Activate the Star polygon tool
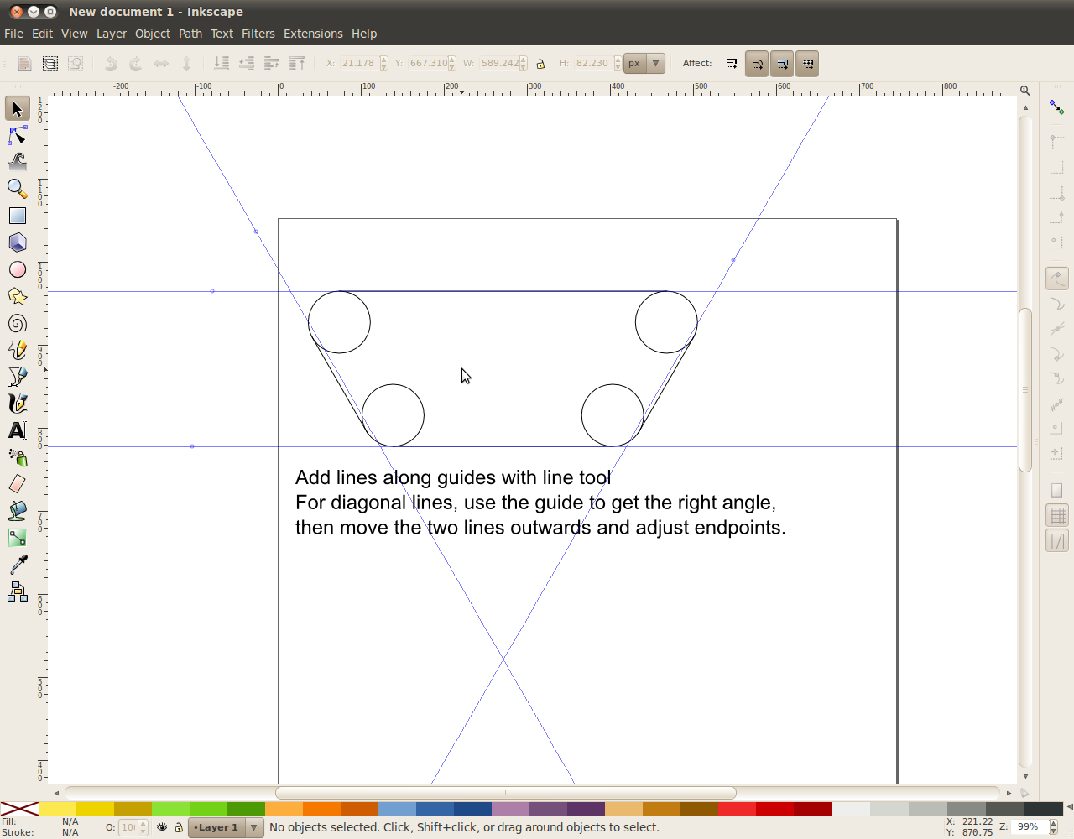The image size is (1074, 839). (18, 296)
